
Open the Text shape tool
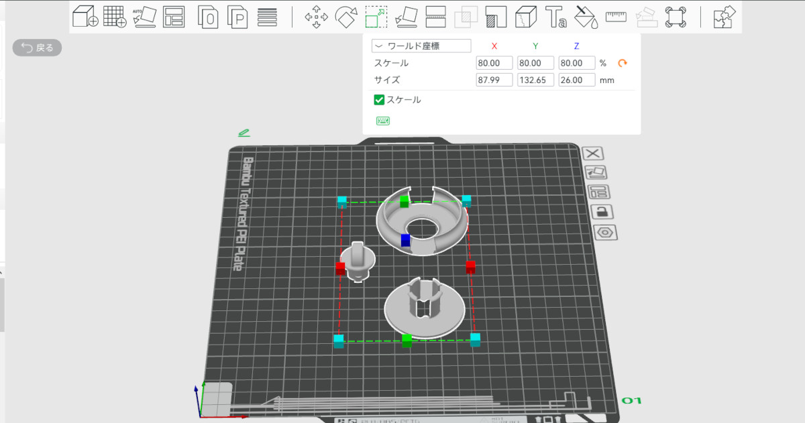tap(555, 17)
